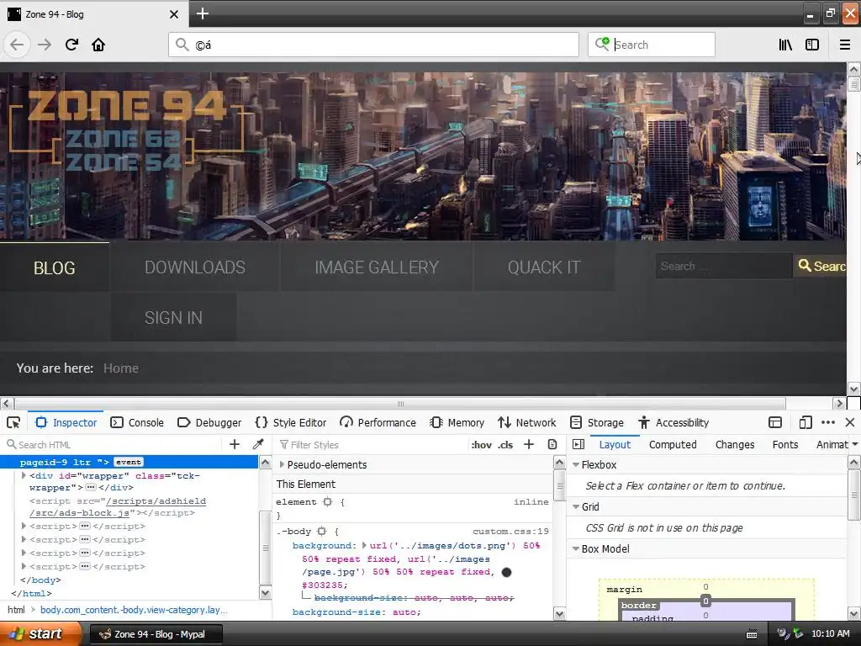Open the ads-block.js script link

click(x=118, y=507)
